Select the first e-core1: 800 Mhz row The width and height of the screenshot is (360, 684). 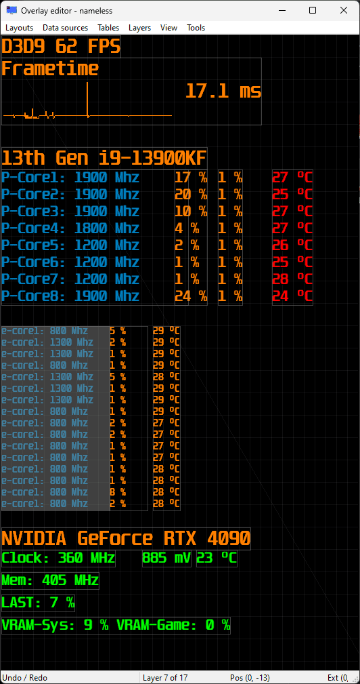click(45, 331)
